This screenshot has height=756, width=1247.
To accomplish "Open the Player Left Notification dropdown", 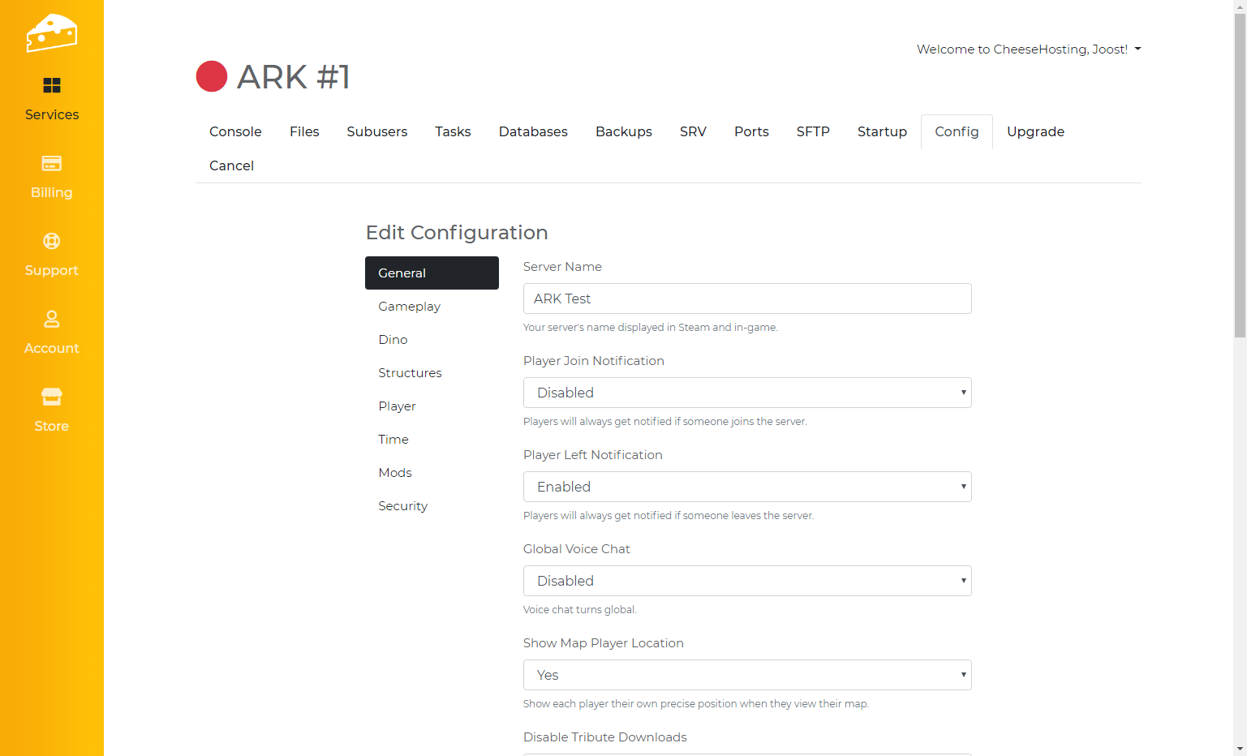I will click(x=746, y=487).
